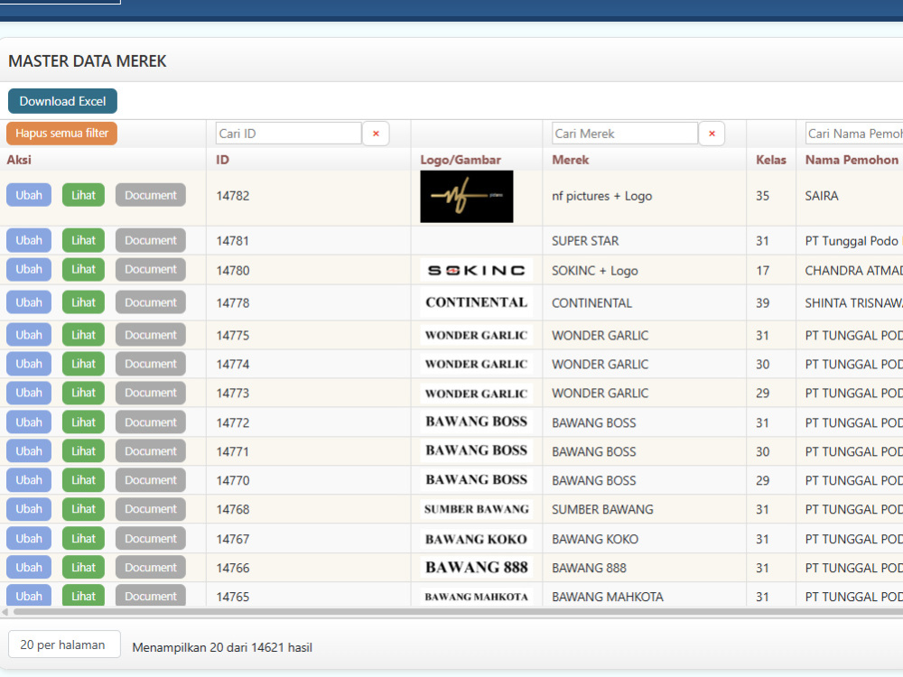Screen dimensions: 903x677
Task: Click Lihat for record 14774
Action: (83, 364)
